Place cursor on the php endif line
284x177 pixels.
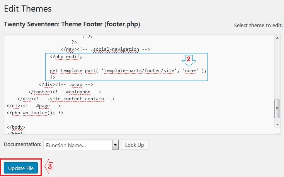pos(66,57)
